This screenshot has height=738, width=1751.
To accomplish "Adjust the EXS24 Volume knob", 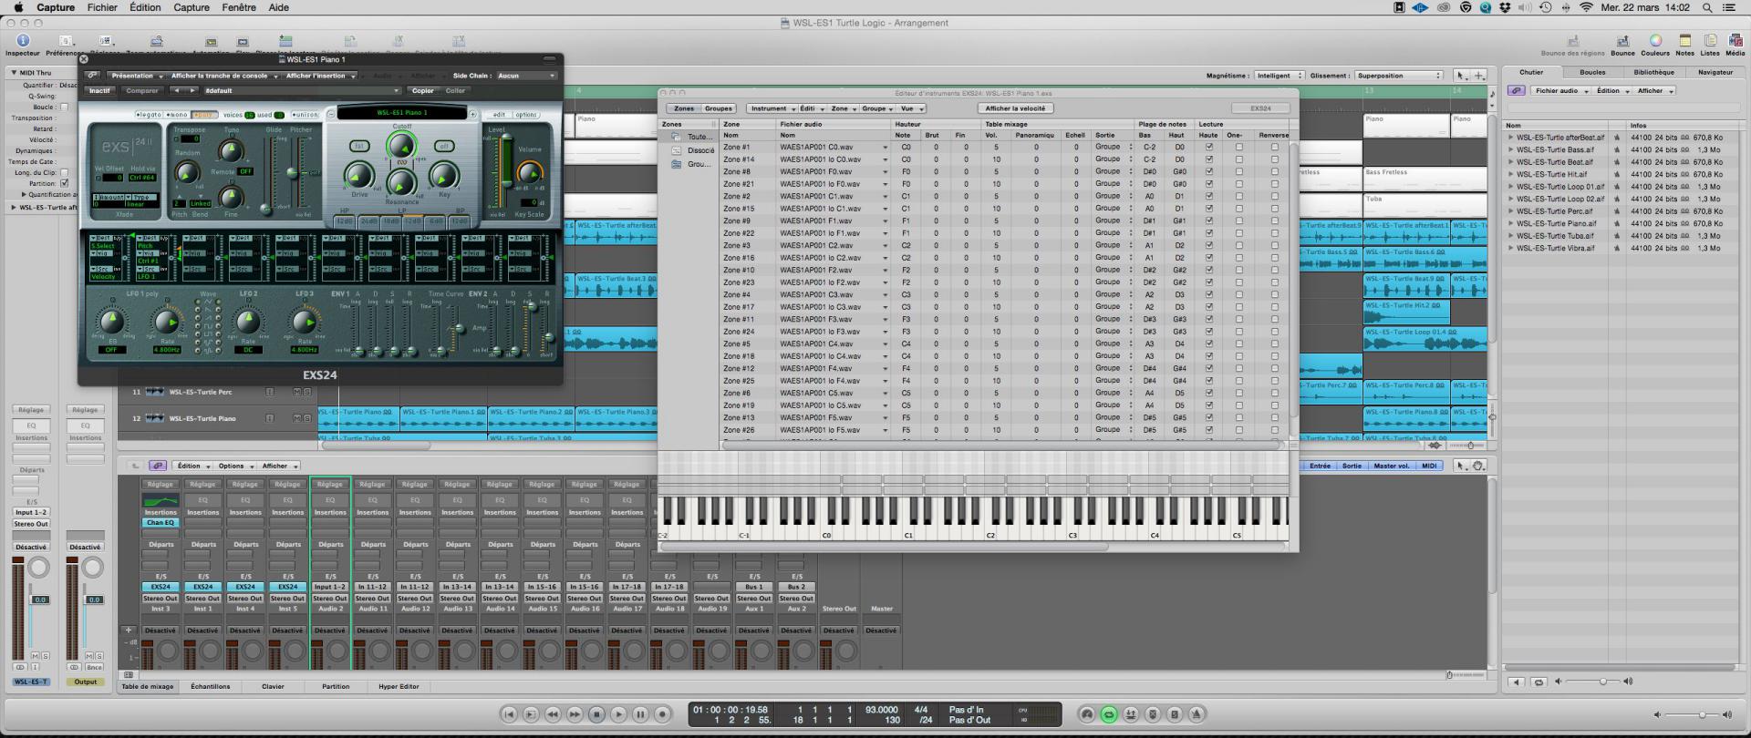I will tap(530, 171).
